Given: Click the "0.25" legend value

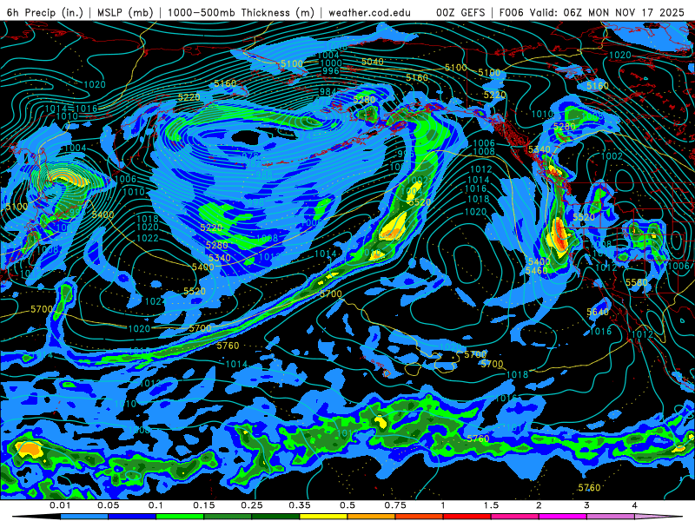Looking at the screenshot, I should click(x=252, y=505).
